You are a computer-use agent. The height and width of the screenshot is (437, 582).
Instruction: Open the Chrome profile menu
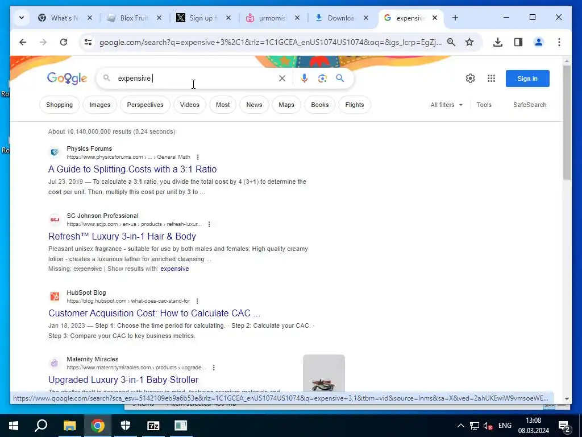click(x=539, y=42)
